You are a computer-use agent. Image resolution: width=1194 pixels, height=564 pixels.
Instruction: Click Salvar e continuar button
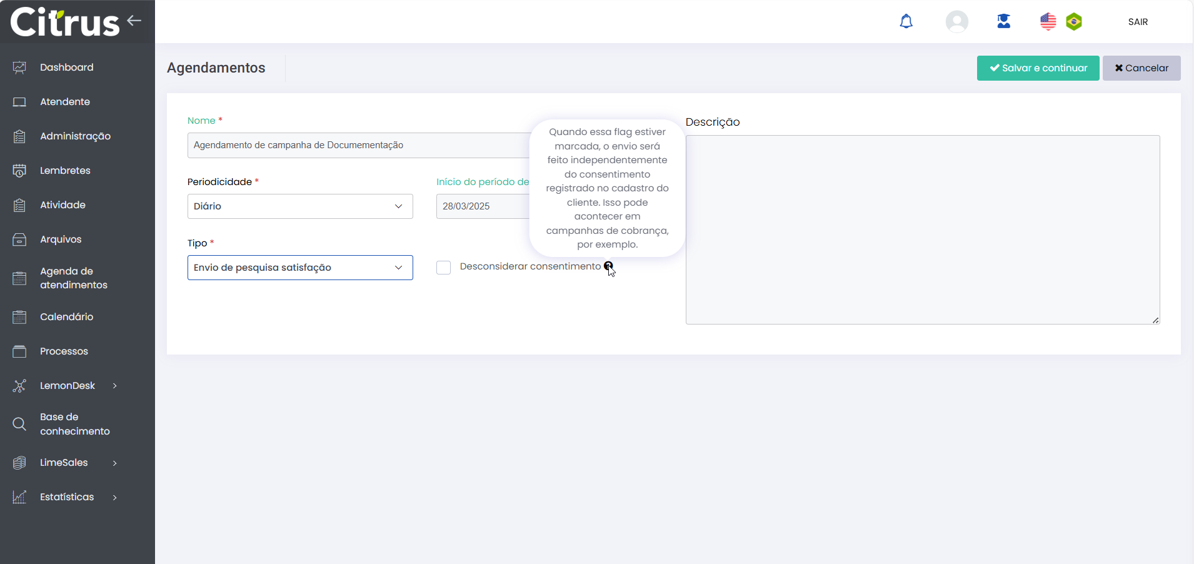1038,68
